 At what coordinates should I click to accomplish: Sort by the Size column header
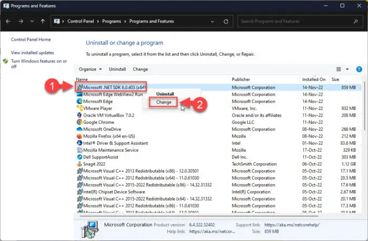coord(335,79)
